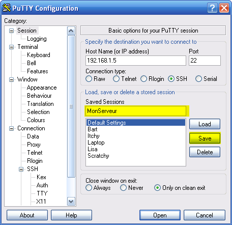232x225 pixels.
Task: Open the Translation category
Action: pos(40,104)
